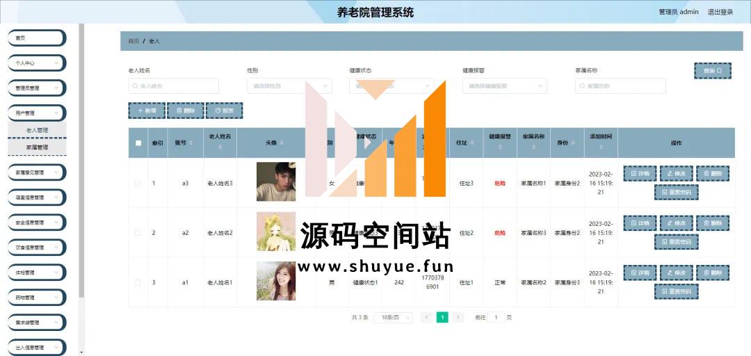The image size is (751, 356).
Task: Click 重置密码 for account a1
Action: tap(677, 291)
